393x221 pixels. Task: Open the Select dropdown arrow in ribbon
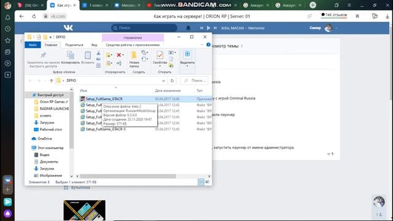[187, 66]
